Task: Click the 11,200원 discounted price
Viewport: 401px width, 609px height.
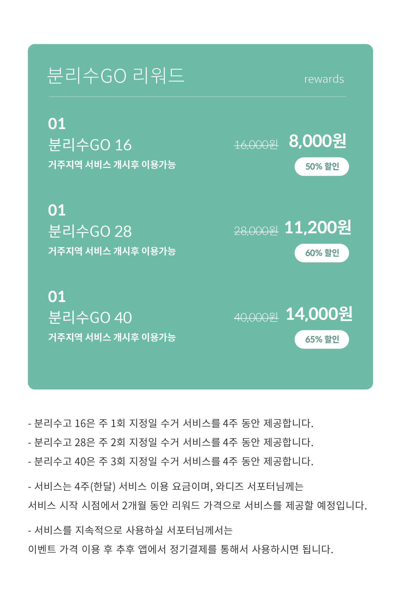Action: [x=318, y=228]
